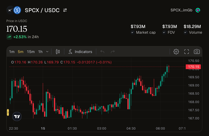Redo the last chart action
Viewport: 209px width, 136px height.
(113, 52)
